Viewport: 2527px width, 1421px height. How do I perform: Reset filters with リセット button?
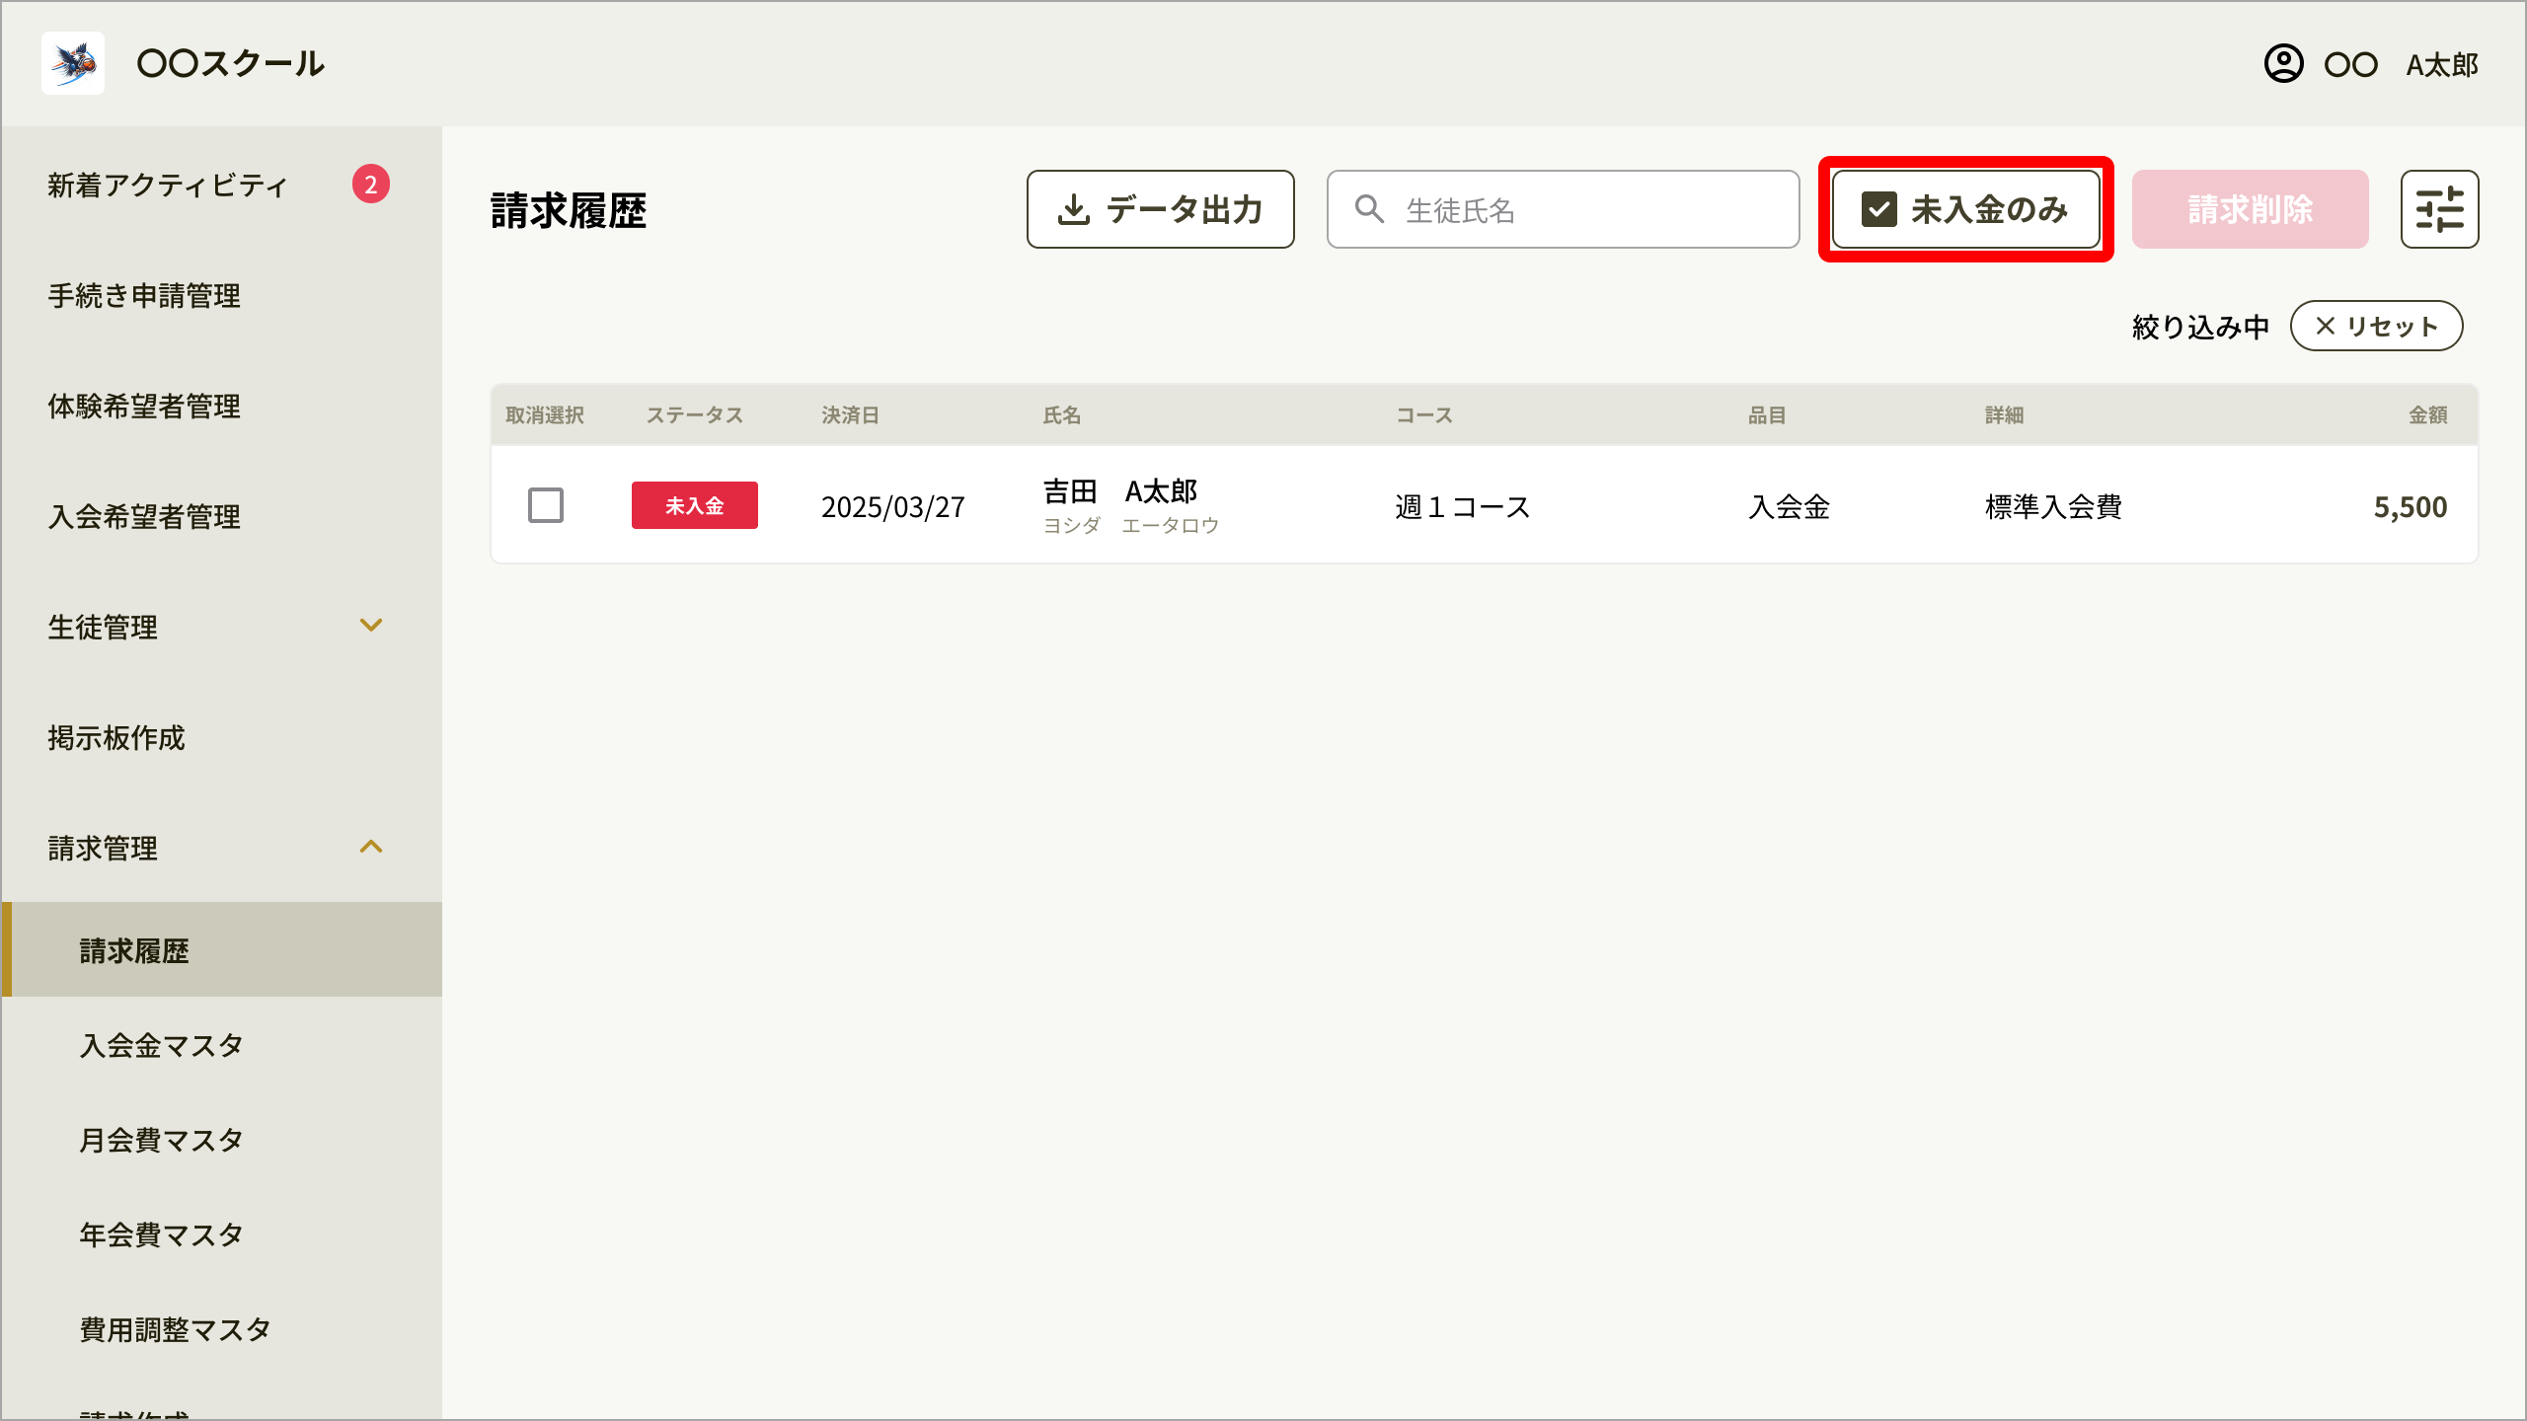coord(2377,326)
